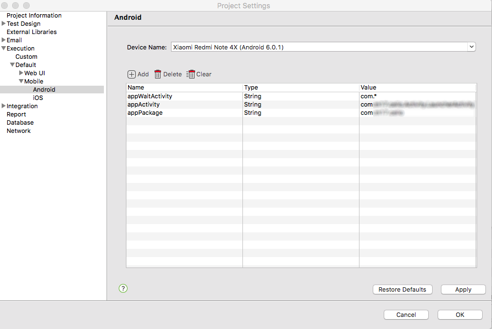Expand the Integration tree node
The image size is (492, 329).
3,106
